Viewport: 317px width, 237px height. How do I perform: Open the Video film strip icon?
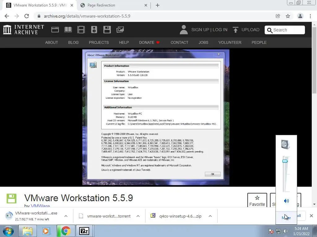tap(81, 30)
